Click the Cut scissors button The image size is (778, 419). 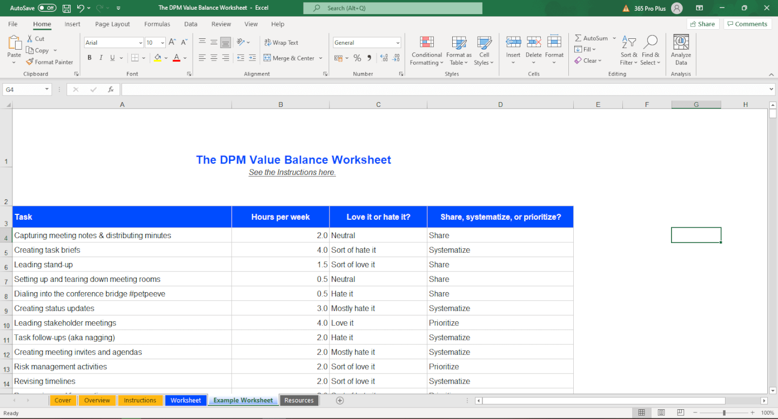pos(36,39)
